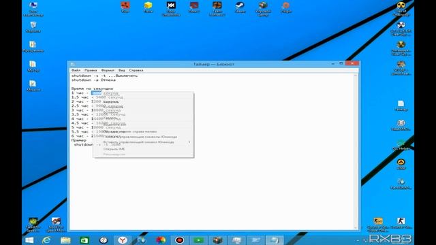Click the Notepad taskbar button

click(275, 240)
